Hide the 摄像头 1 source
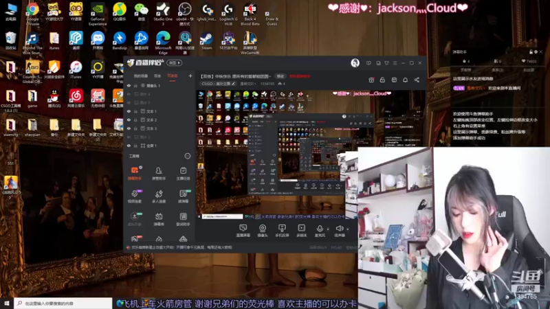 129,85
